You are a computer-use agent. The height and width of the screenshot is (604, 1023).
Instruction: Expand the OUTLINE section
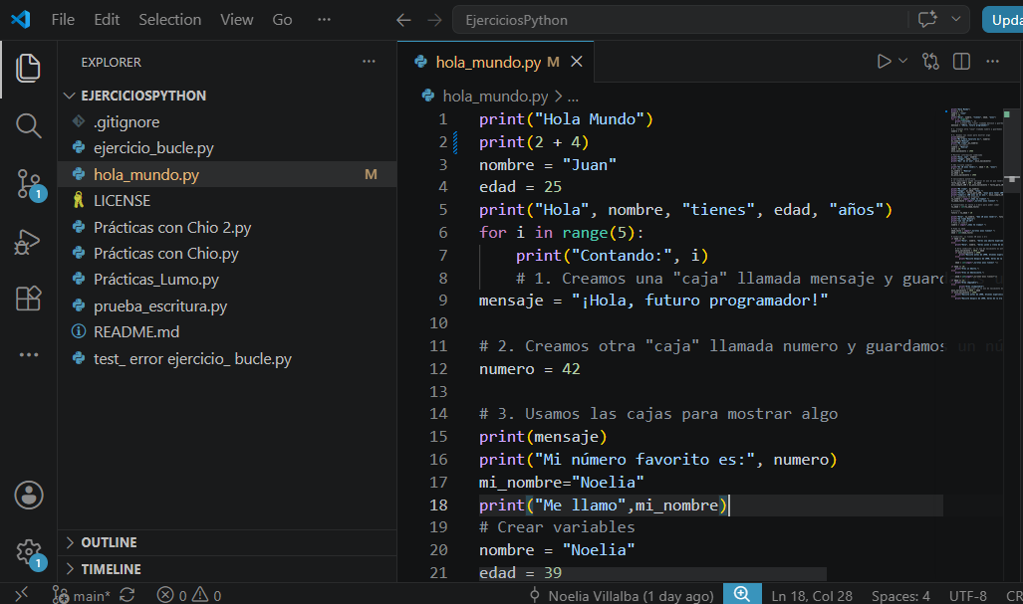228,542
